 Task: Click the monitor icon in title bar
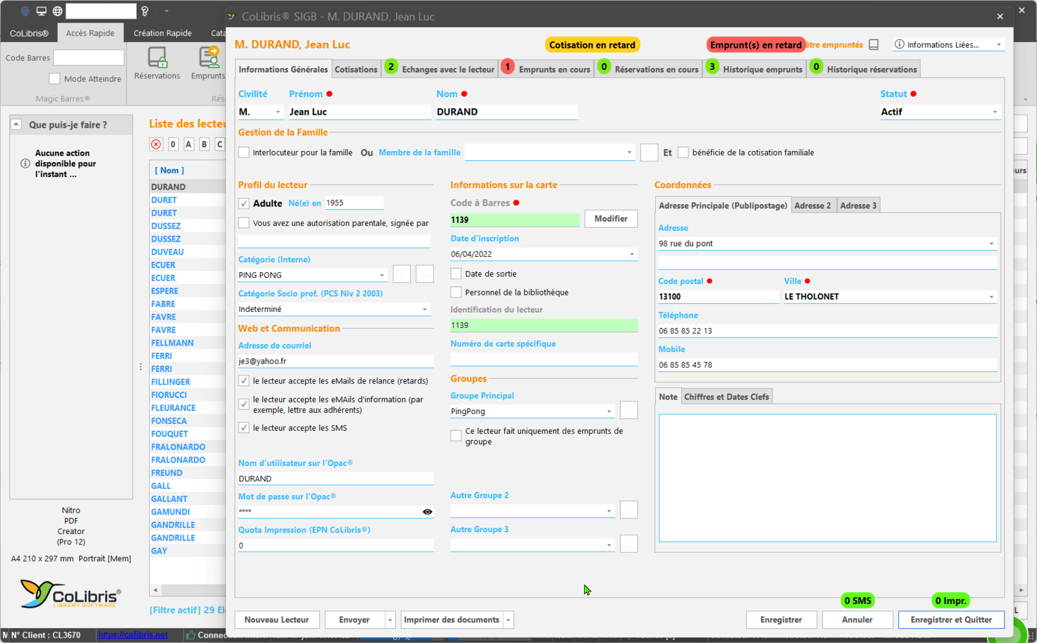[41, 11]
